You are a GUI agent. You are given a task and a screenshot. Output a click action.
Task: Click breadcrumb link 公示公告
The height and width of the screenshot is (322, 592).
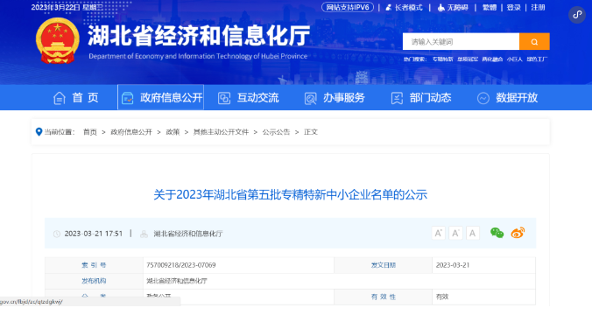click(276, 132)
